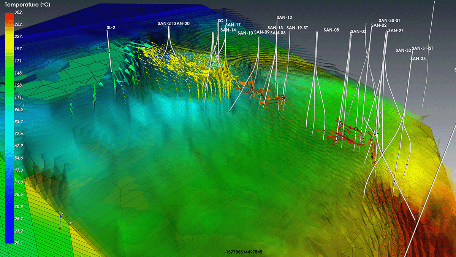The image size is (456, 257).
Task: Click the blue Z axis arrow on the orientation triad
Action: [61, 216]
